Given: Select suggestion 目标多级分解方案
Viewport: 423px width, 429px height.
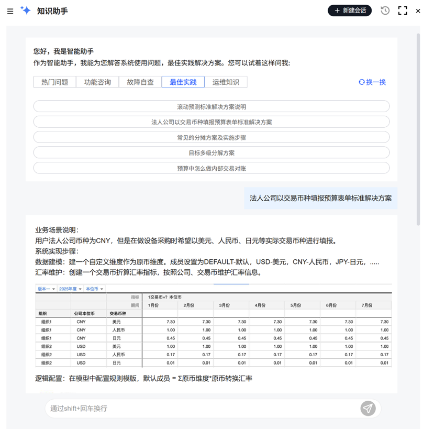Looking at the screenshot, I should (211, 152).
